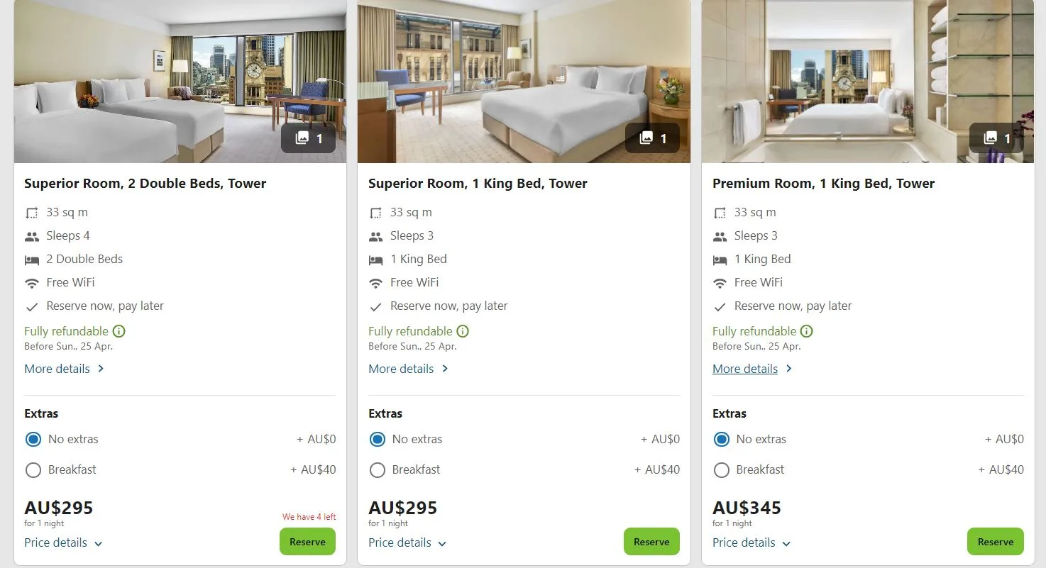
Task: Click refund info icon on Premium Room card
Action: 807,331
